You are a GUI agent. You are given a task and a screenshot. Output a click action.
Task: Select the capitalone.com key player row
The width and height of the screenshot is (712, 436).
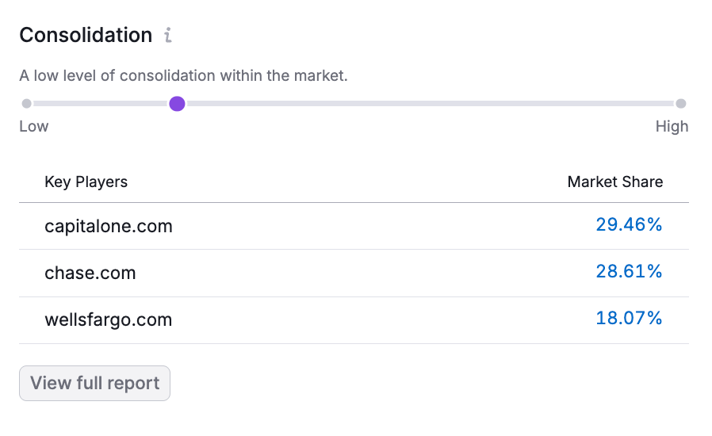(109, 227)
